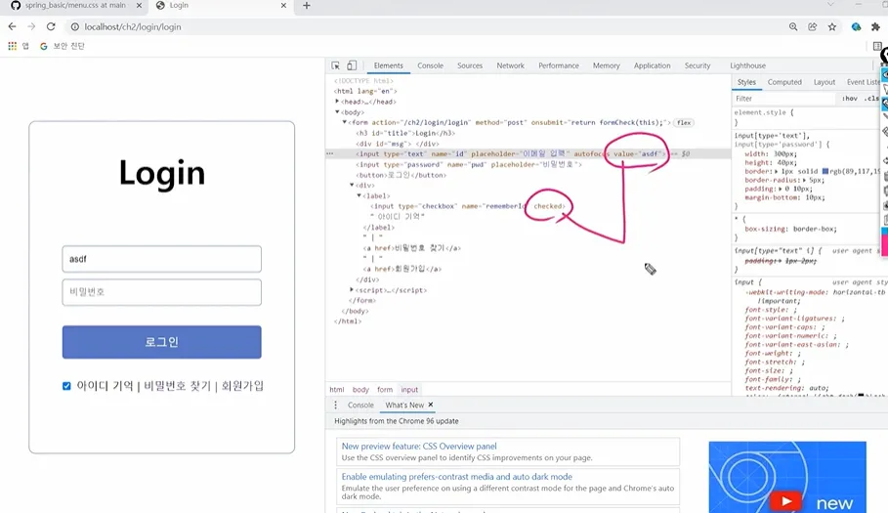This screenshot has width=888, height=513.
Task: Open the Application panel tab
Action: point(652,65)
